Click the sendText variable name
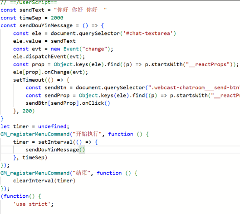 32,10
